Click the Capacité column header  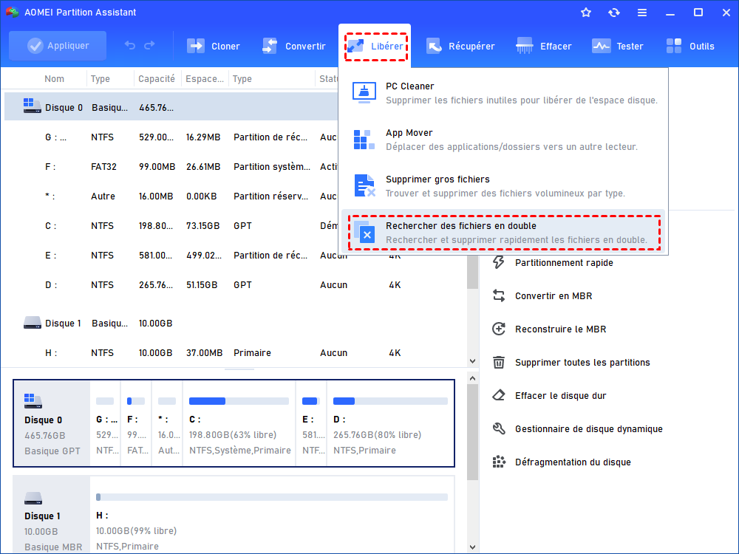pos(157,79)
